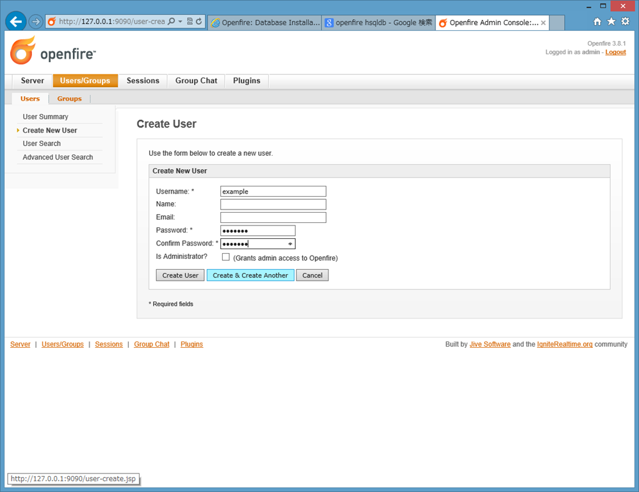Select the Openfire Admin Console browser tab
Viewport: 639px width, 492px height.
[x=492, y=23]
